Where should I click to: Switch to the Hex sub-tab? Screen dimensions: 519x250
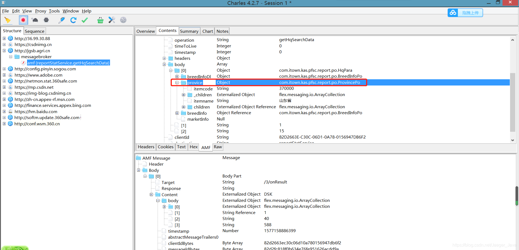pyautogui.click(x=194, y=147)
